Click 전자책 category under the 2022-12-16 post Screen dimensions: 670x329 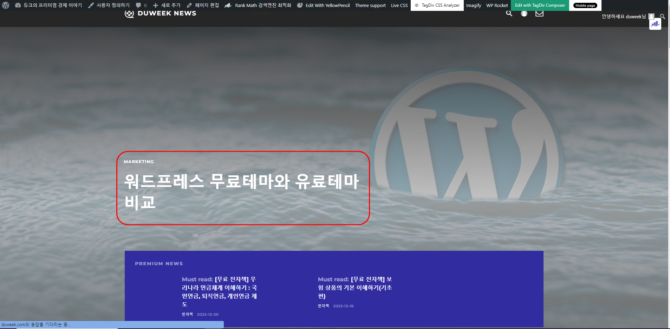coord(323,306)
